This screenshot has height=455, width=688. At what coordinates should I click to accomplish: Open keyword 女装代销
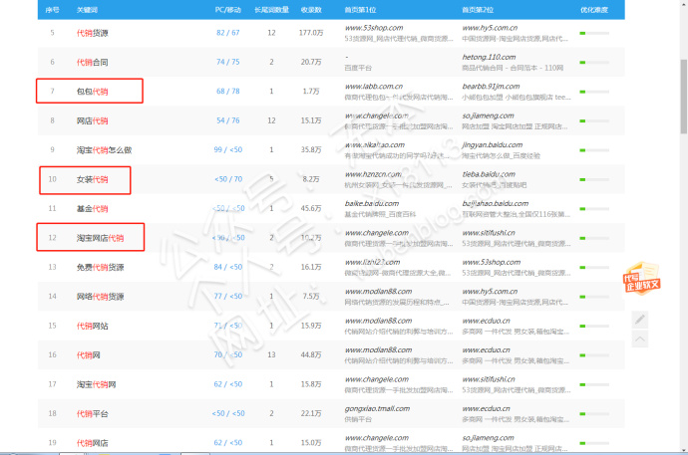(92, 179)
